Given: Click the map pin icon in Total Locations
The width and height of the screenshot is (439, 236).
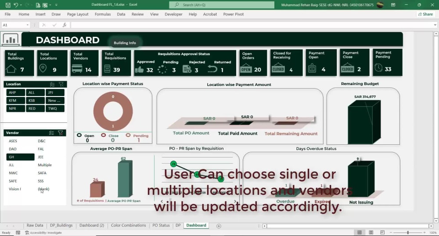Looking at the screenshot, I should [43, 68].
